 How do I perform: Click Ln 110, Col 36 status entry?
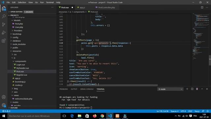(x=163, y=111)
